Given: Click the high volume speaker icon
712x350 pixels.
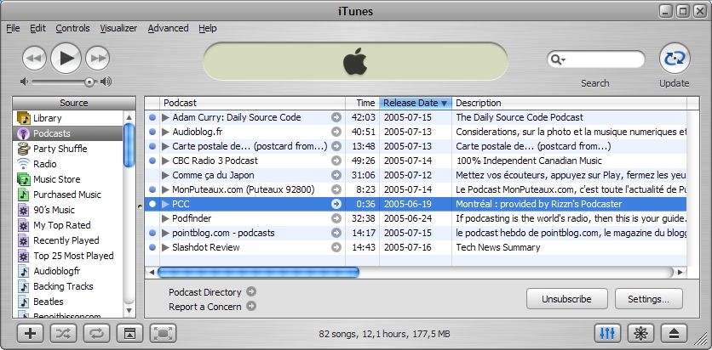Looking at the screenshot, I should pyautogui.click(x=106, y=82).
